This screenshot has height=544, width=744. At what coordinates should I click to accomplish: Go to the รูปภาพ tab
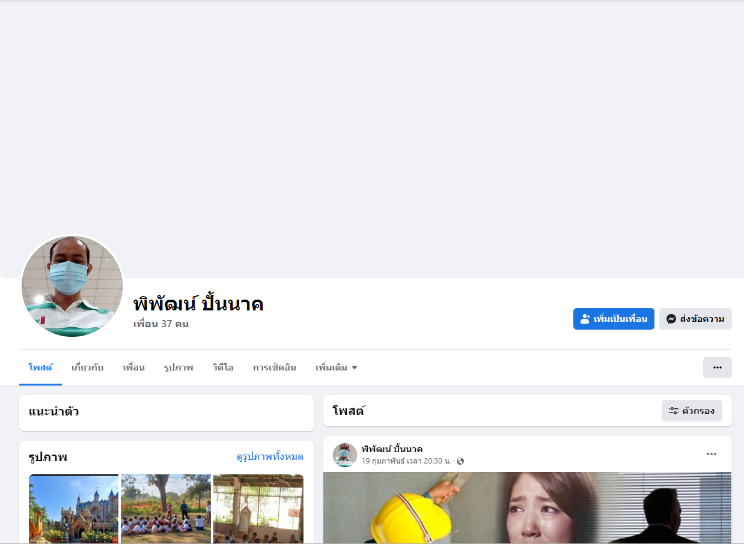click(178, 367)
